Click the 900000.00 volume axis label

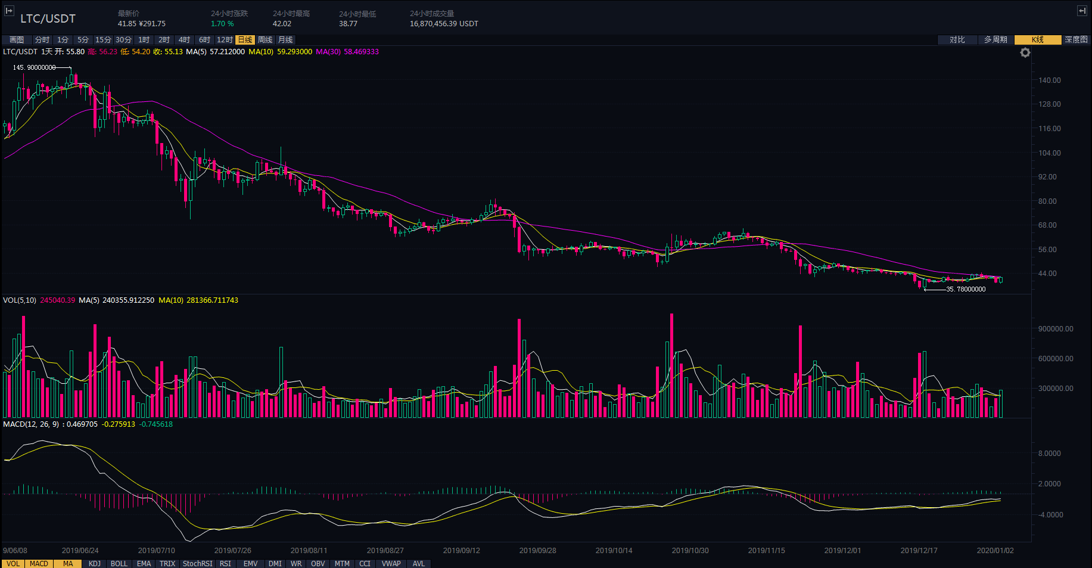[x=1056, y=329]
